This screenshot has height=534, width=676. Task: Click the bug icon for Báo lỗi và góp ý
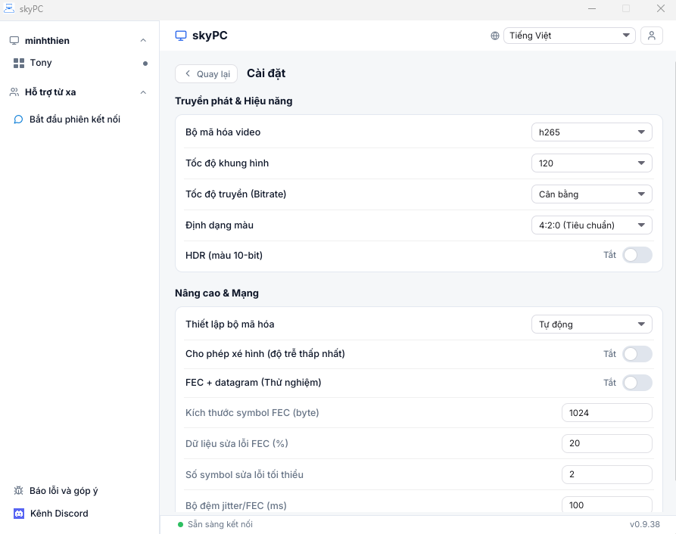click(18, 490)
